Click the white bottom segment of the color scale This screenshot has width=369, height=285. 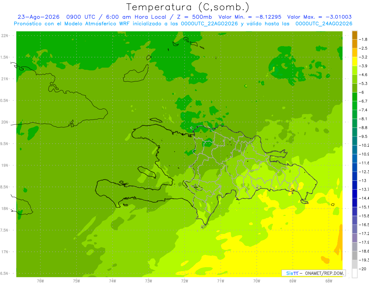pos(355,273)
